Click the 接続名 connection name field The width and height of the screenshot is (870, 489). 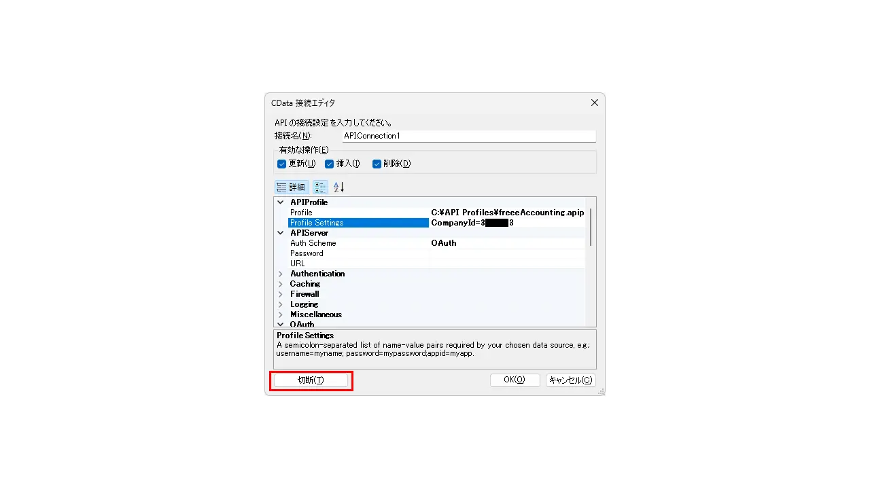(x=468, y=136)
